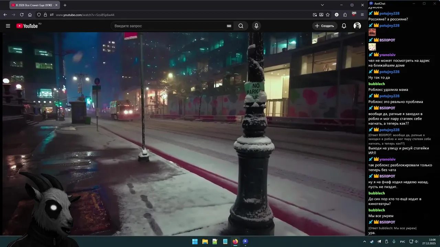This screenshot has width=440, height=247.
Task: Open a new browser tab
Action: tap(65, 5)
